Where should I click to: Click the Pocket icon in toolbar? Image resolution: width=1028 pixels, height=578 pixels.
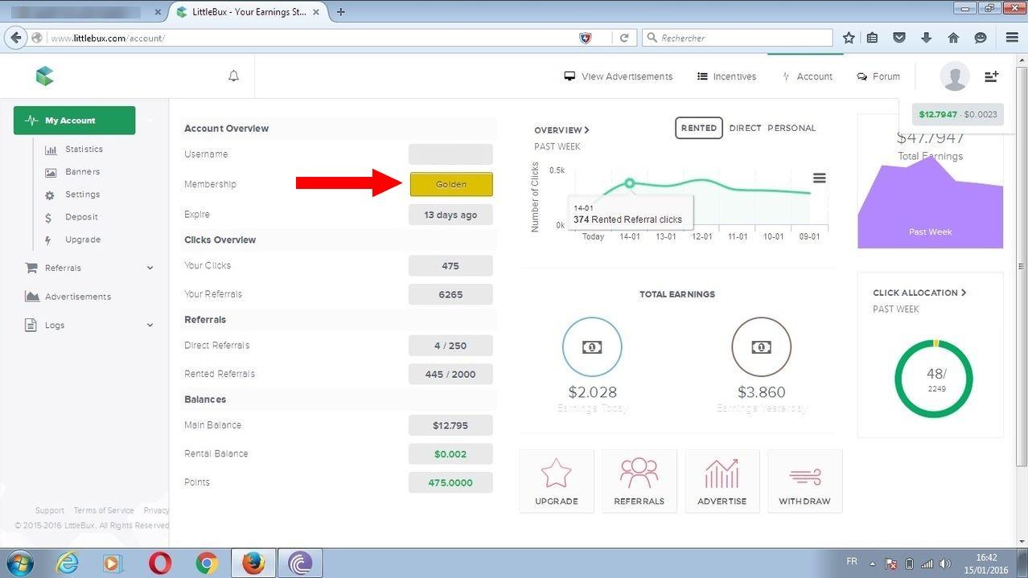[x=899, y=38]
